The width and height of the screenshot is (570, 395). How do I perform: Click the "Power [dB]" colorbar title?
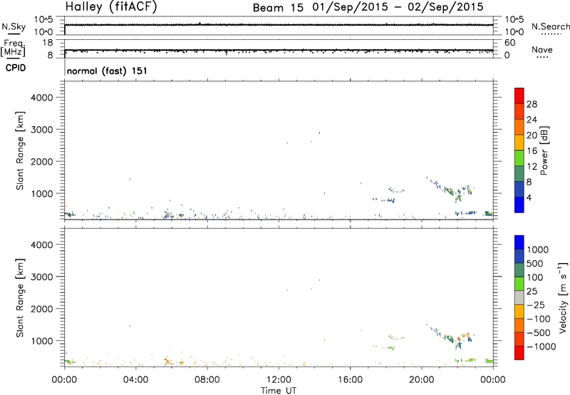click(x=544, y=150)
